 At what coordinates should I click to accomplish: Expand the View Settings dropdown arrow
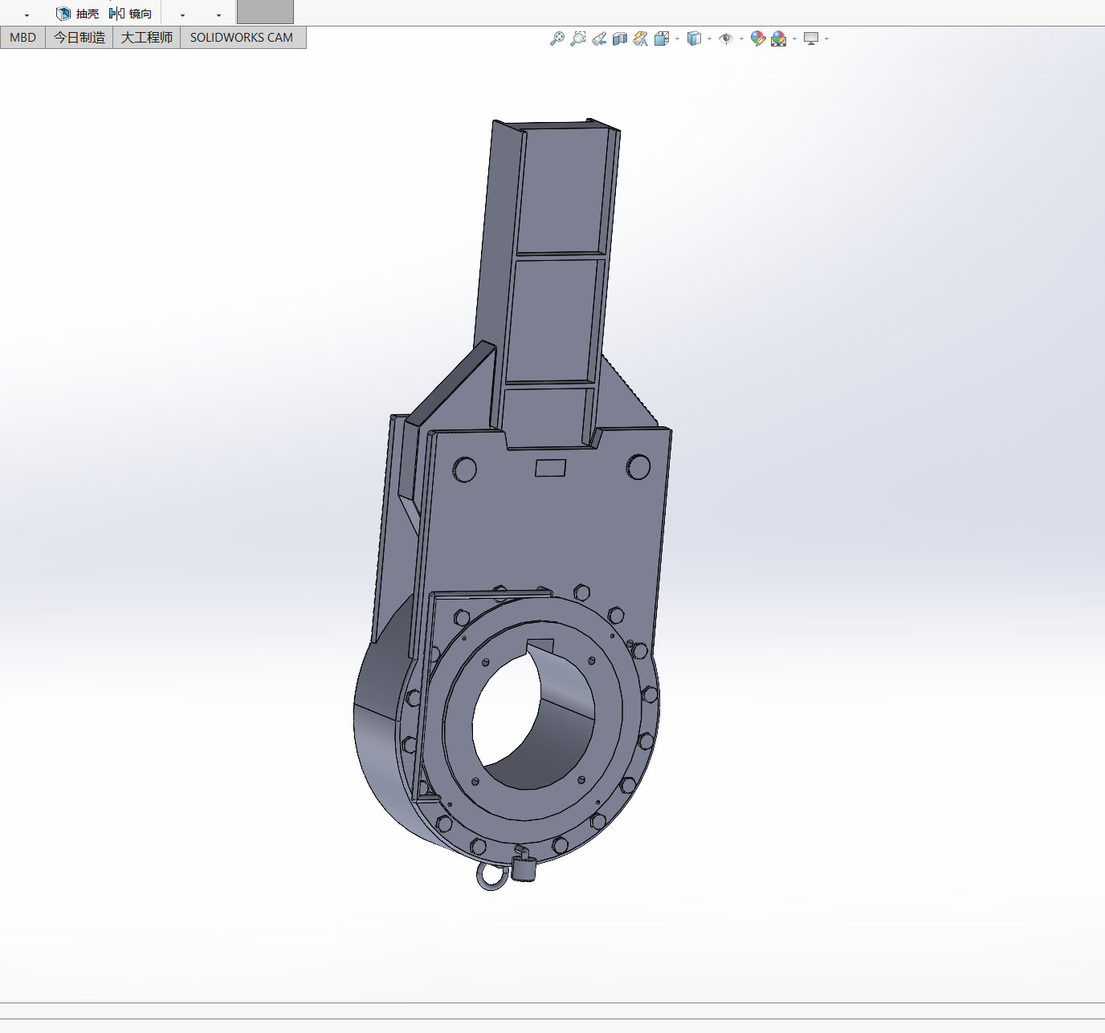[x=827, y=39]
